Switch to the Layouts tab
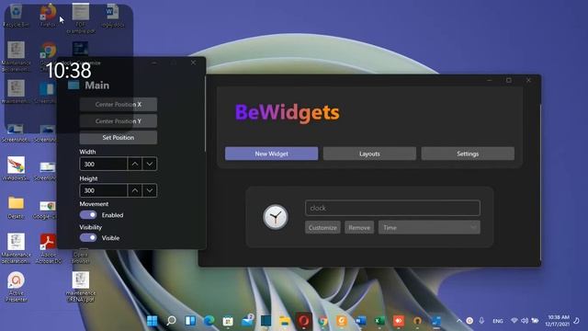 click(x=369, y=154)
